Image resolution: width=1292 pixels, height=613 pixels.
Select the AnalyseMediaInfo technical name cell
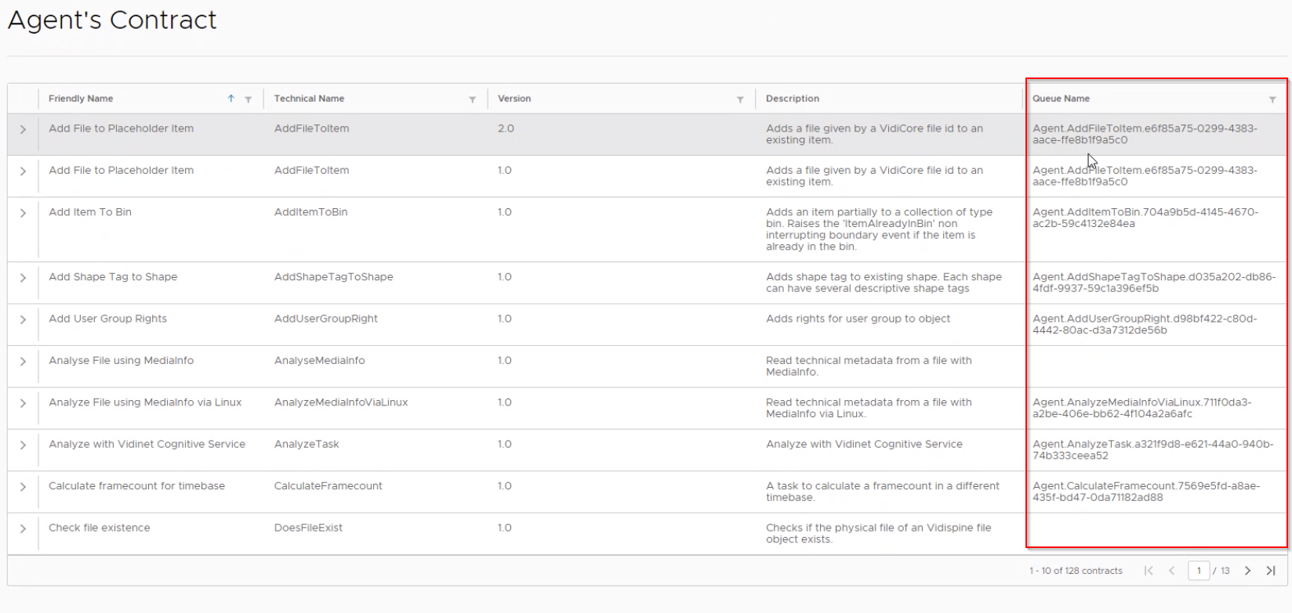click(x=319, y=360)
